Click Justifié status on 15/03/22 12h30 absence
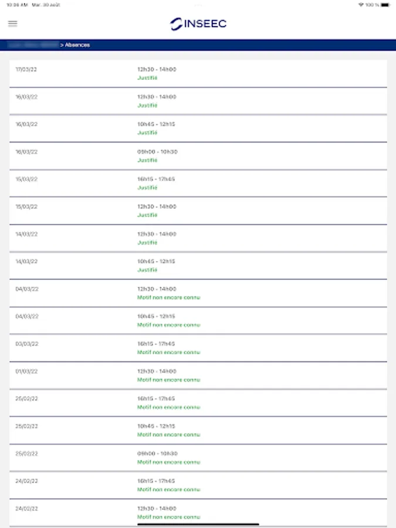The image size is (396, 528). 147,215
